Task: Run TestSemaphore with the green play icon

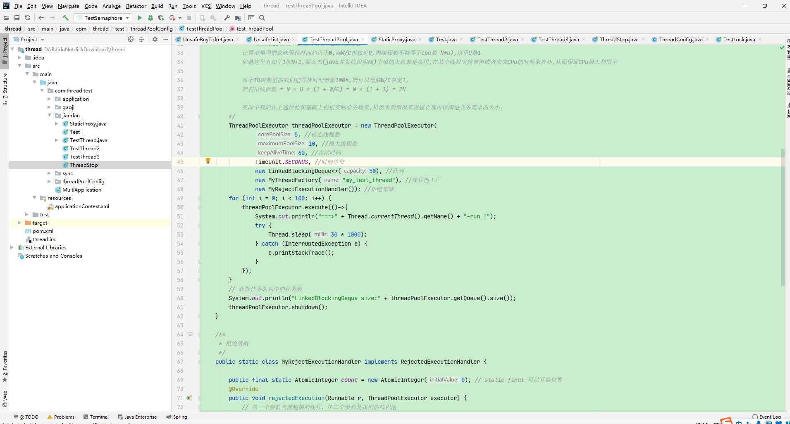Action: pos(140,18)
